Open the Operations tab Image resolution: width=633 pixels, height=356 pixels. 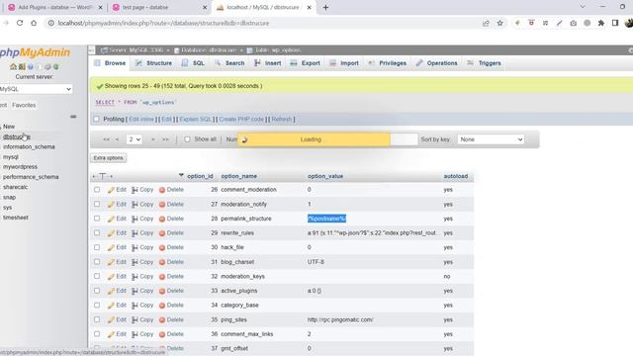point(437,63)
